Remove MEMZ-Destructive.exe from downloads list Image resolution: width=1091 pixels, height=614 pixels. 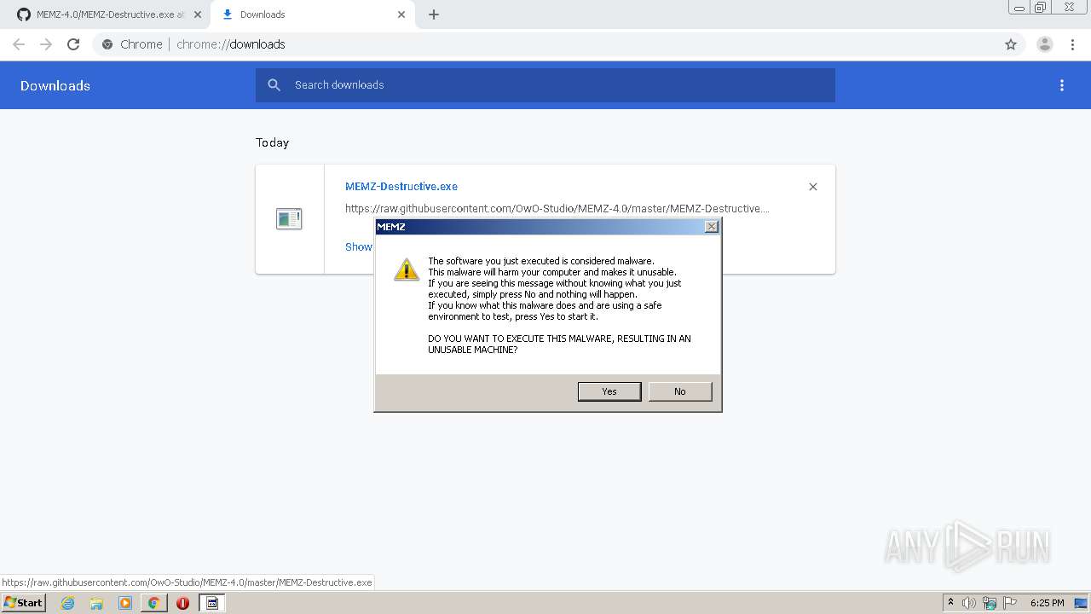pyautogui.click(x=813, y=187)
